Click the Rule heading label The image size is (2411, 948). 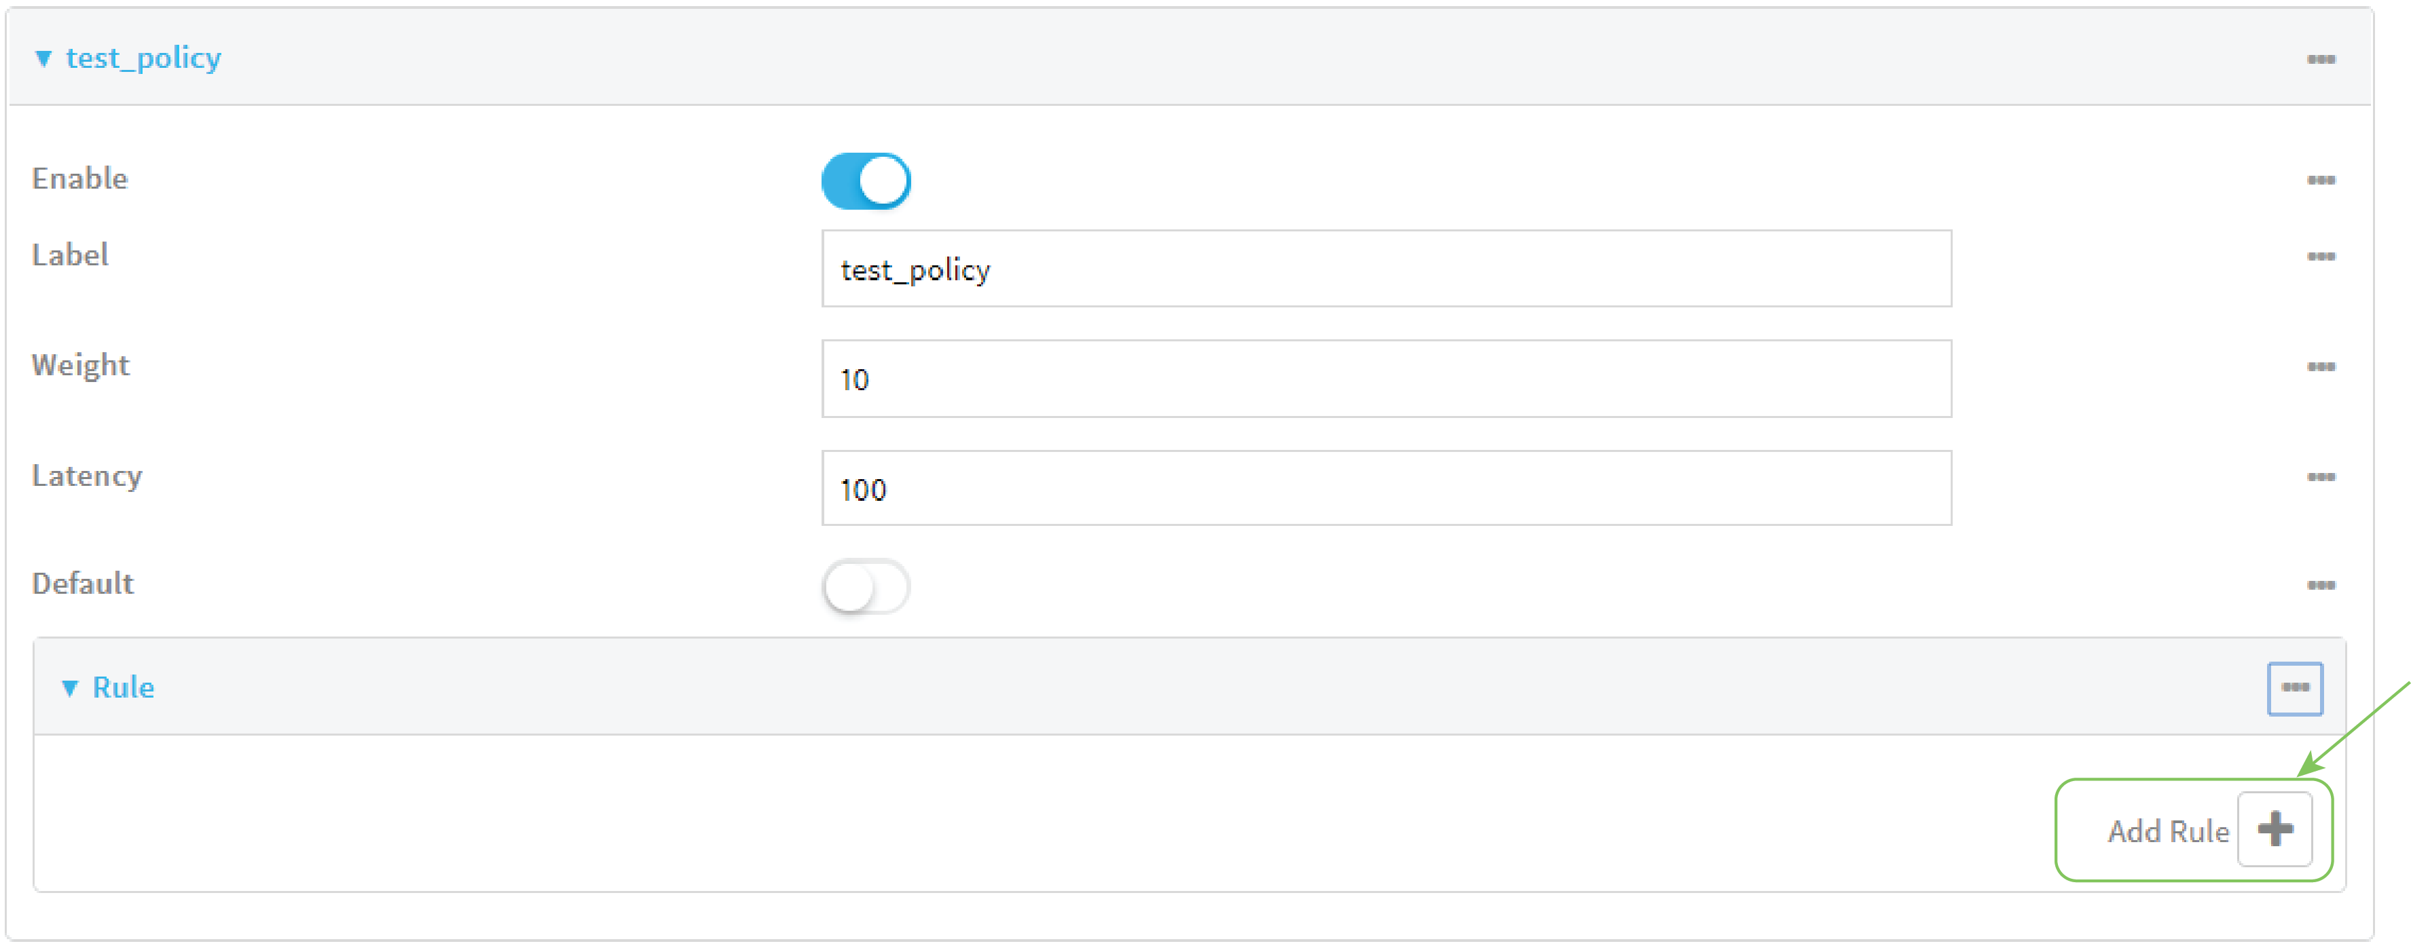[x=124, y=688]
